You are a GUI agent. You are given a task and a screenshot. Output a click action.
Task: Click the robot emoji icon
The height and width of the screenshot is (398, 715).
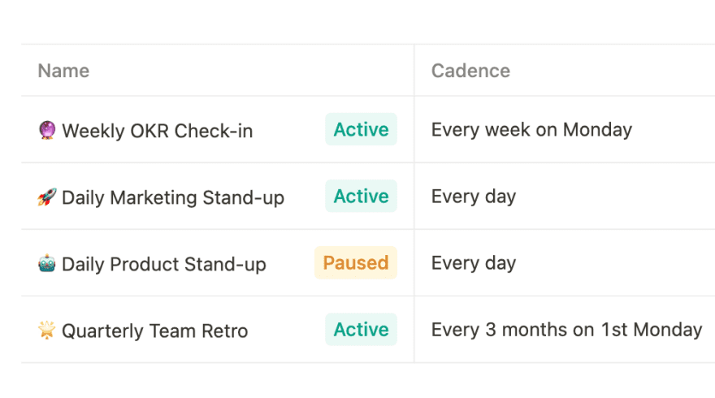point(47,263)
